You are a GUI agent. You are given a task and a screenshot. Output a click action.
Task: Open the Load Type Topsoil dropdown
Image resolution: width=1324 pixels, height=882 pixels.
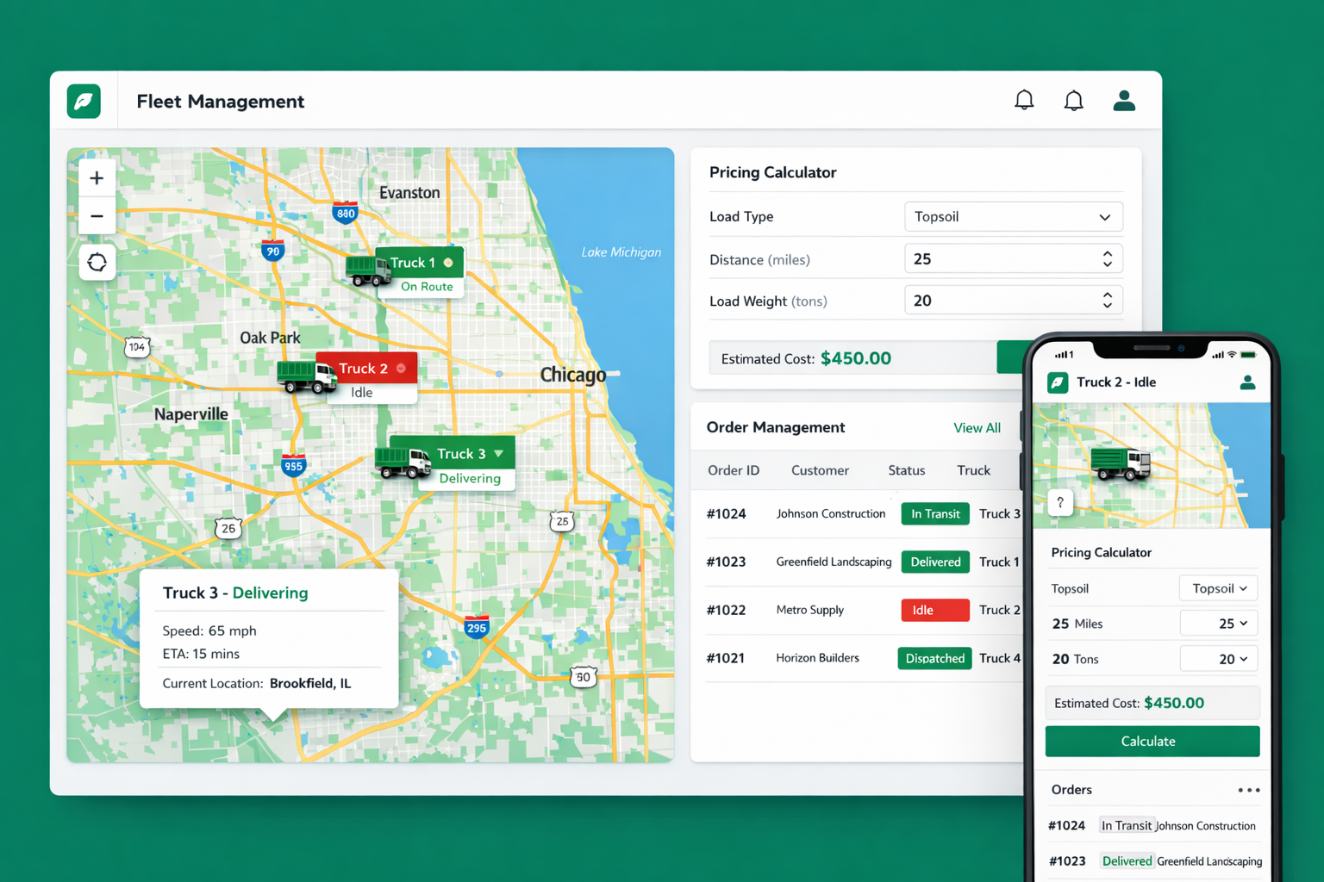pyautogui.click(x=1013, y=217)
